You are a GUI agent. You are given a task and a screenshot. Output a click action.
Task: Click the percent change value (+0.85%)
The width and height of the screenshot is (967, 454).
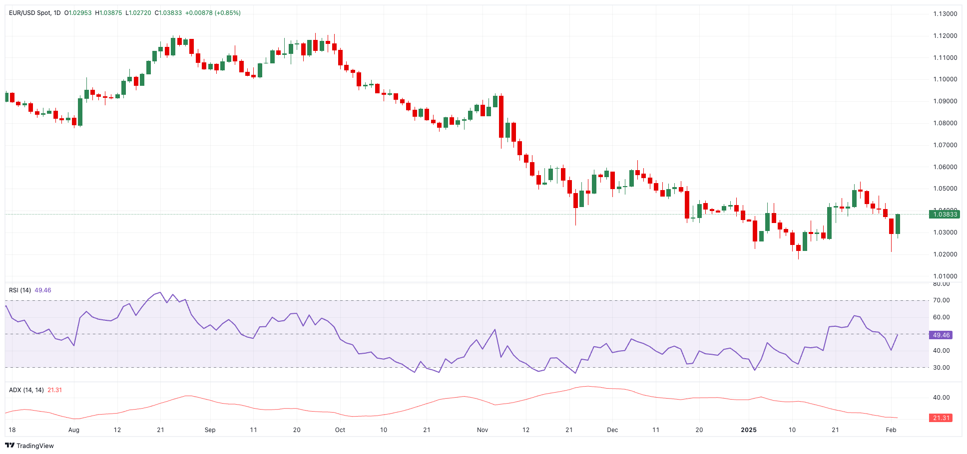227,13
